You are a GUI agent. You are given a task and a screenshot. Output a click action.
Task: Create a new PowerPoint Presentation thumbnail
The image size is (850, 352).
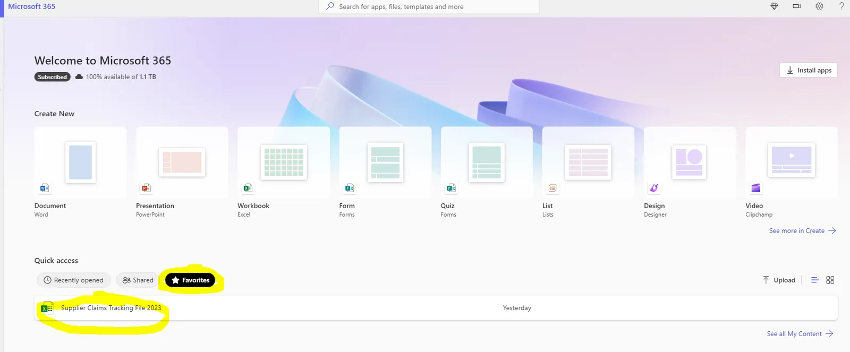click(182, 162)
